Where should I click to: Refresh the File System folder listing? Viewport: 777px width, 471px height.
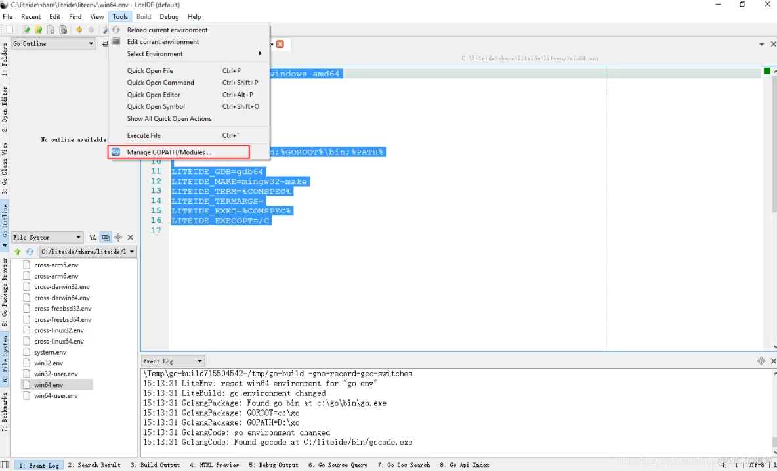[30, 252]
